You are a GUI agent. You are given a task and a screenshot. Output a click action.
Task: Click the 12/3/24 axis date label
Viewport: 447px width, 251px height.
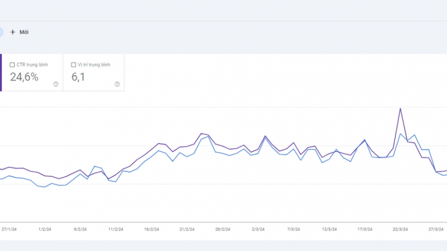tap(330, 230)
